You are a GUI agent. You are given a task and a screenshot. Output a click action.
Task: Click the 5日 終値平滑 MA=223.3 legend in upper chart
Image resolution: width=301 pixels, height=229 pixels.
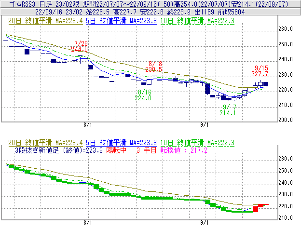coord(122,21)
